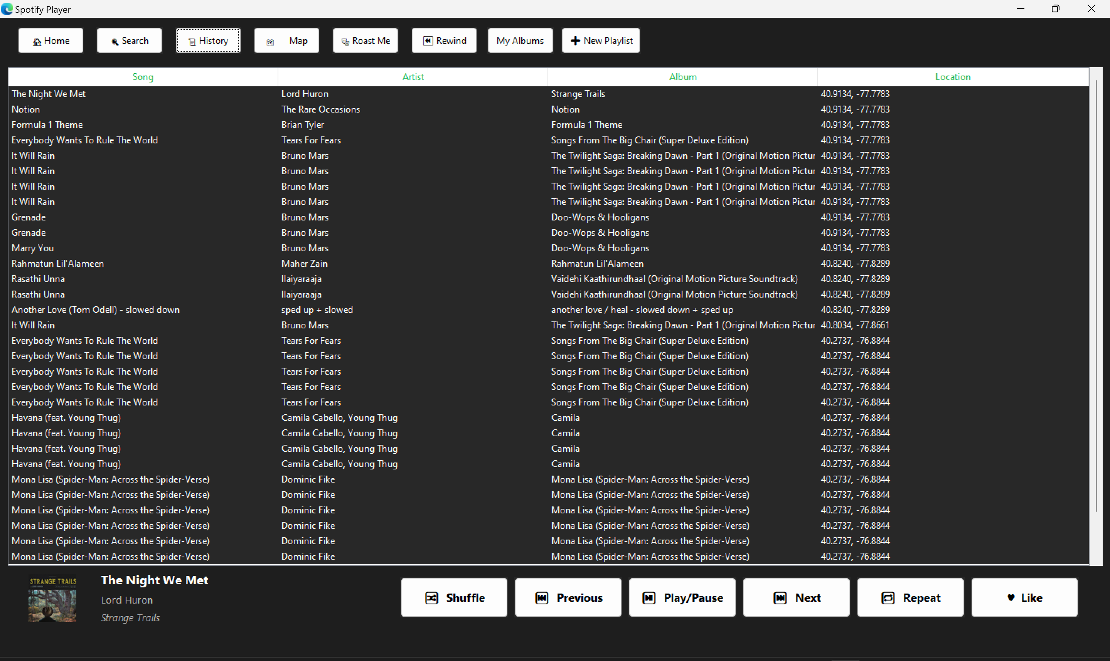The height and width of the screenshot is (661, 1110).
Task: Click the Roast Me button
Action: [365, 40]
